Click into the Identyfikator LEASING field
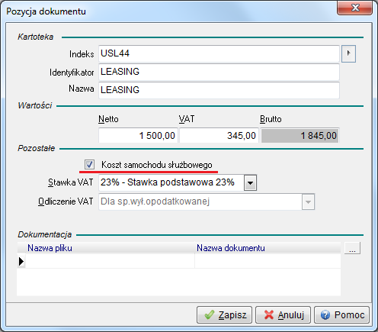Image resolution: width=378 pixels, height=332 pixels. tap(219, 72)
